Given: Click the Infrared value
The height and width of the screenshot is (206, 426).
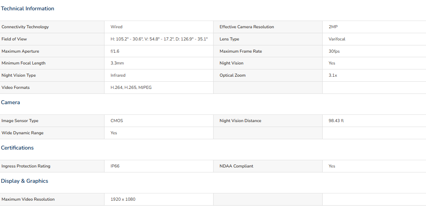Looking at the screenshot, I should click(x=118, y=75).
